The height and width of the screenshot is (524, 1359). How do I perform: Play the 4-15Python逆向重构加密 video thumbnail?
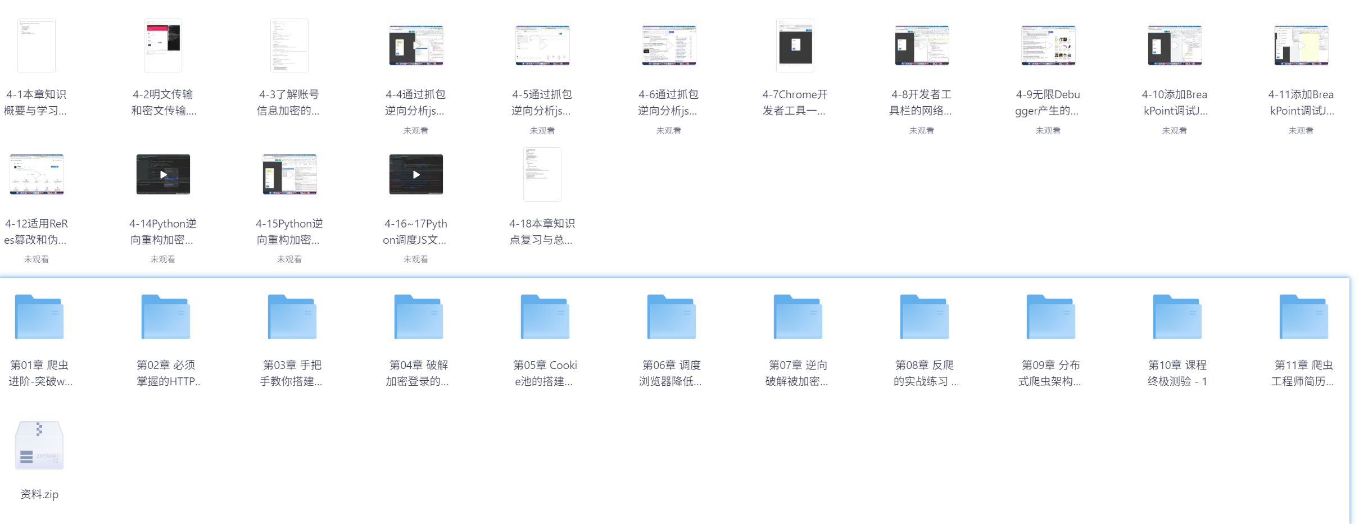pyautogui.click(x=289, y=174)
